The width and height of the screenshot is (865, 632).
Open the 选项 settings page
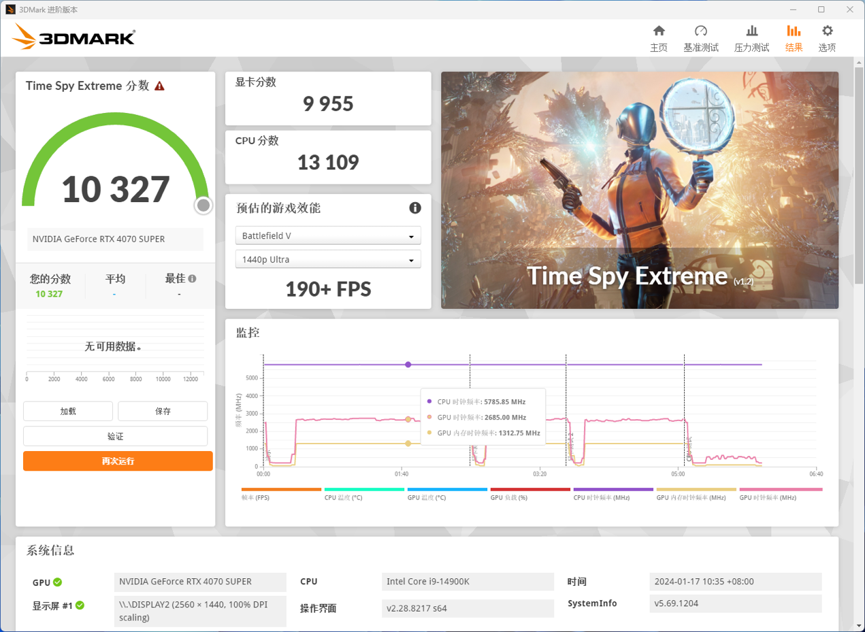pos(827,37)
